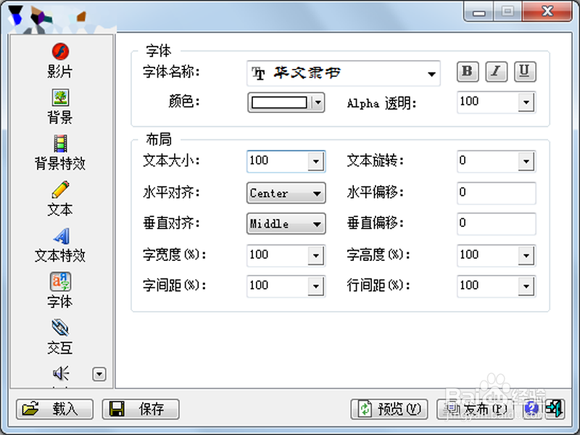Image resolution: width=580 pixels, height=435 pixels.
Task: Click the 保存 save button
Action: tap(141, 409)
